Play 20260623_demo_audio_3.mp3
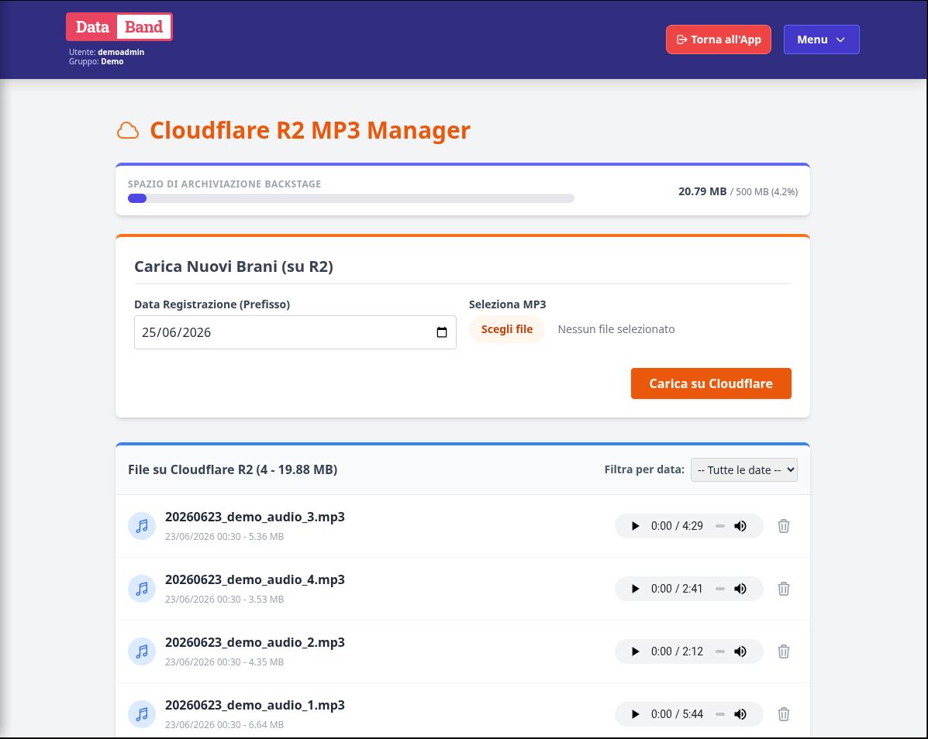The image size is (928, 739). (635, 526)
